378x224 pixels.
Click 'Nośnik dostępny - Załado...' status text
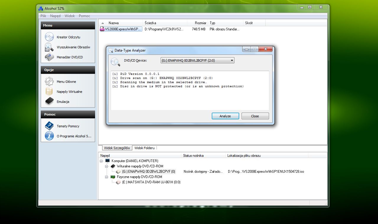[203, 172]
